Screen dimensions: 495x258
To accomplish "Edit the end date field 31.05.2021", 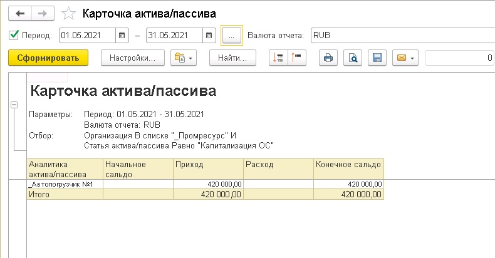I will (x=174, y=35).
